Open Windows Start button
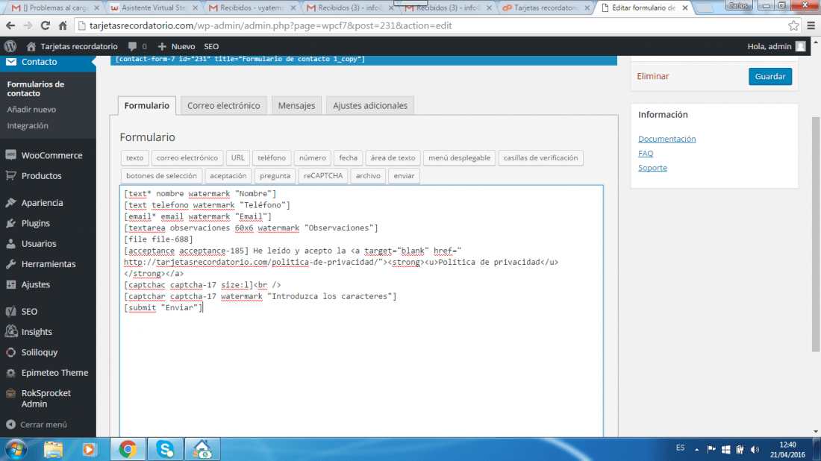This screenshot has height=461, width=821. 16,450
